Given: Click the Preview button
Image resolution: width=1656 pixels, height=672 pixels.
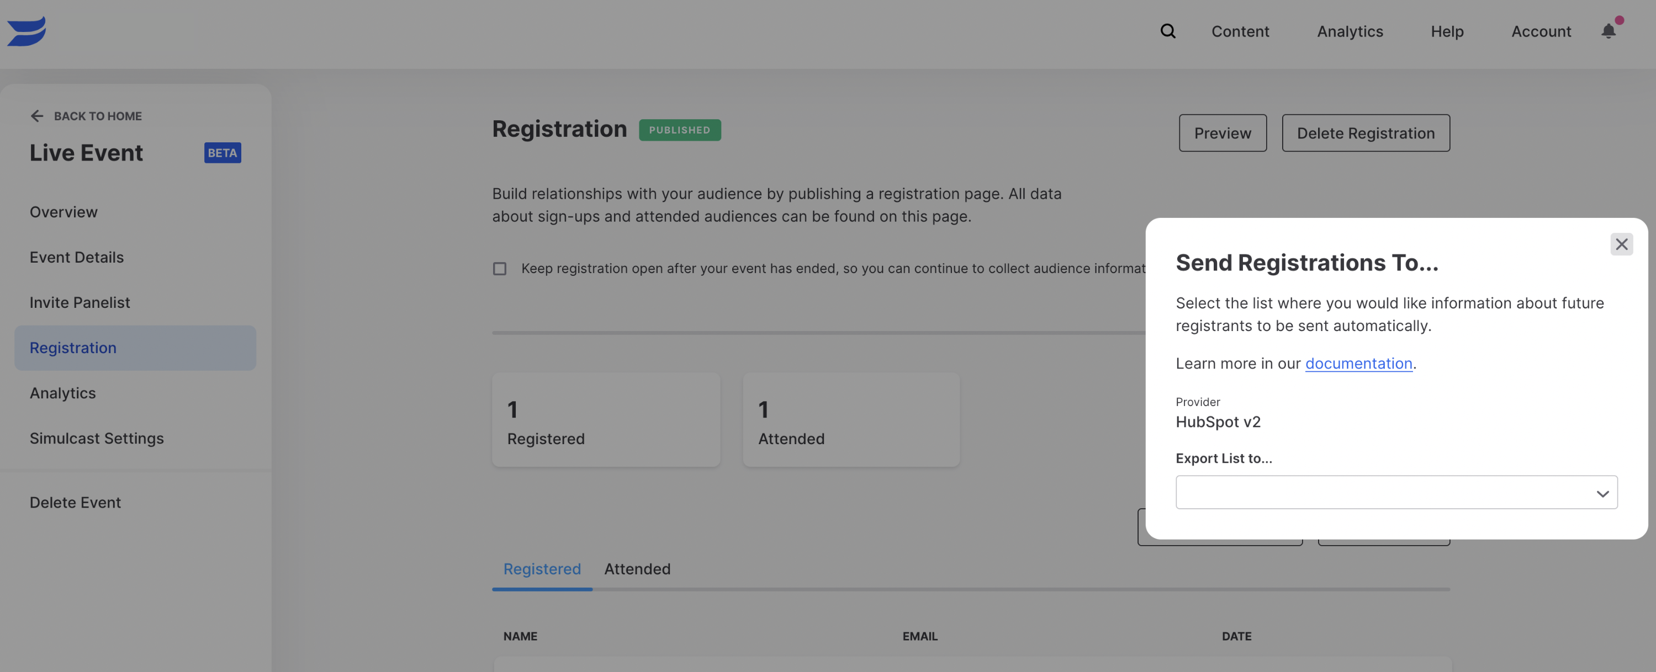Looking at the screenshot, I should 1222,133.
